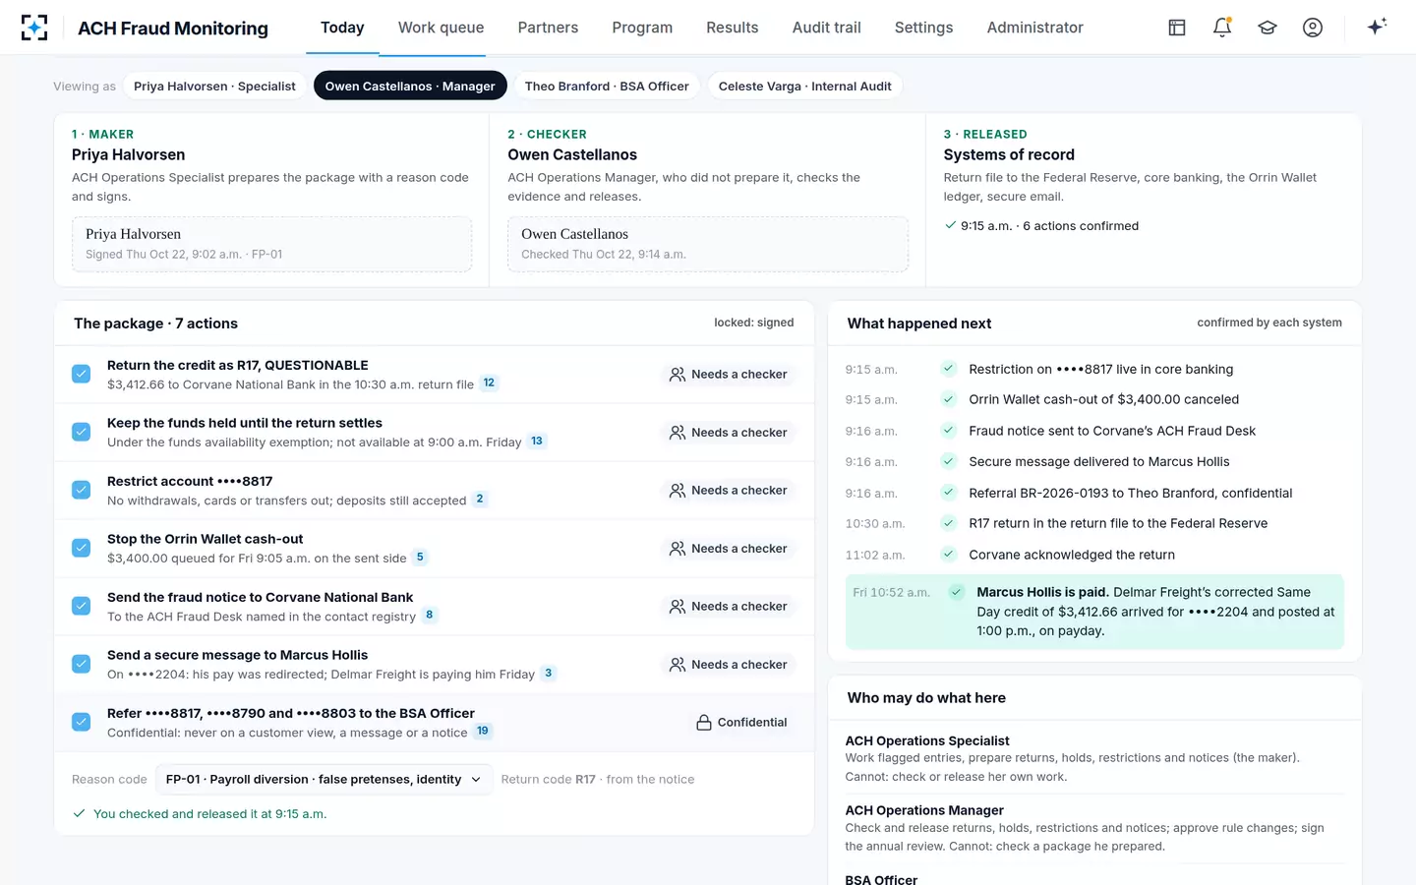The image size is (1416, 885).
Task: Open the Settings tab
Action: (923, 28)
